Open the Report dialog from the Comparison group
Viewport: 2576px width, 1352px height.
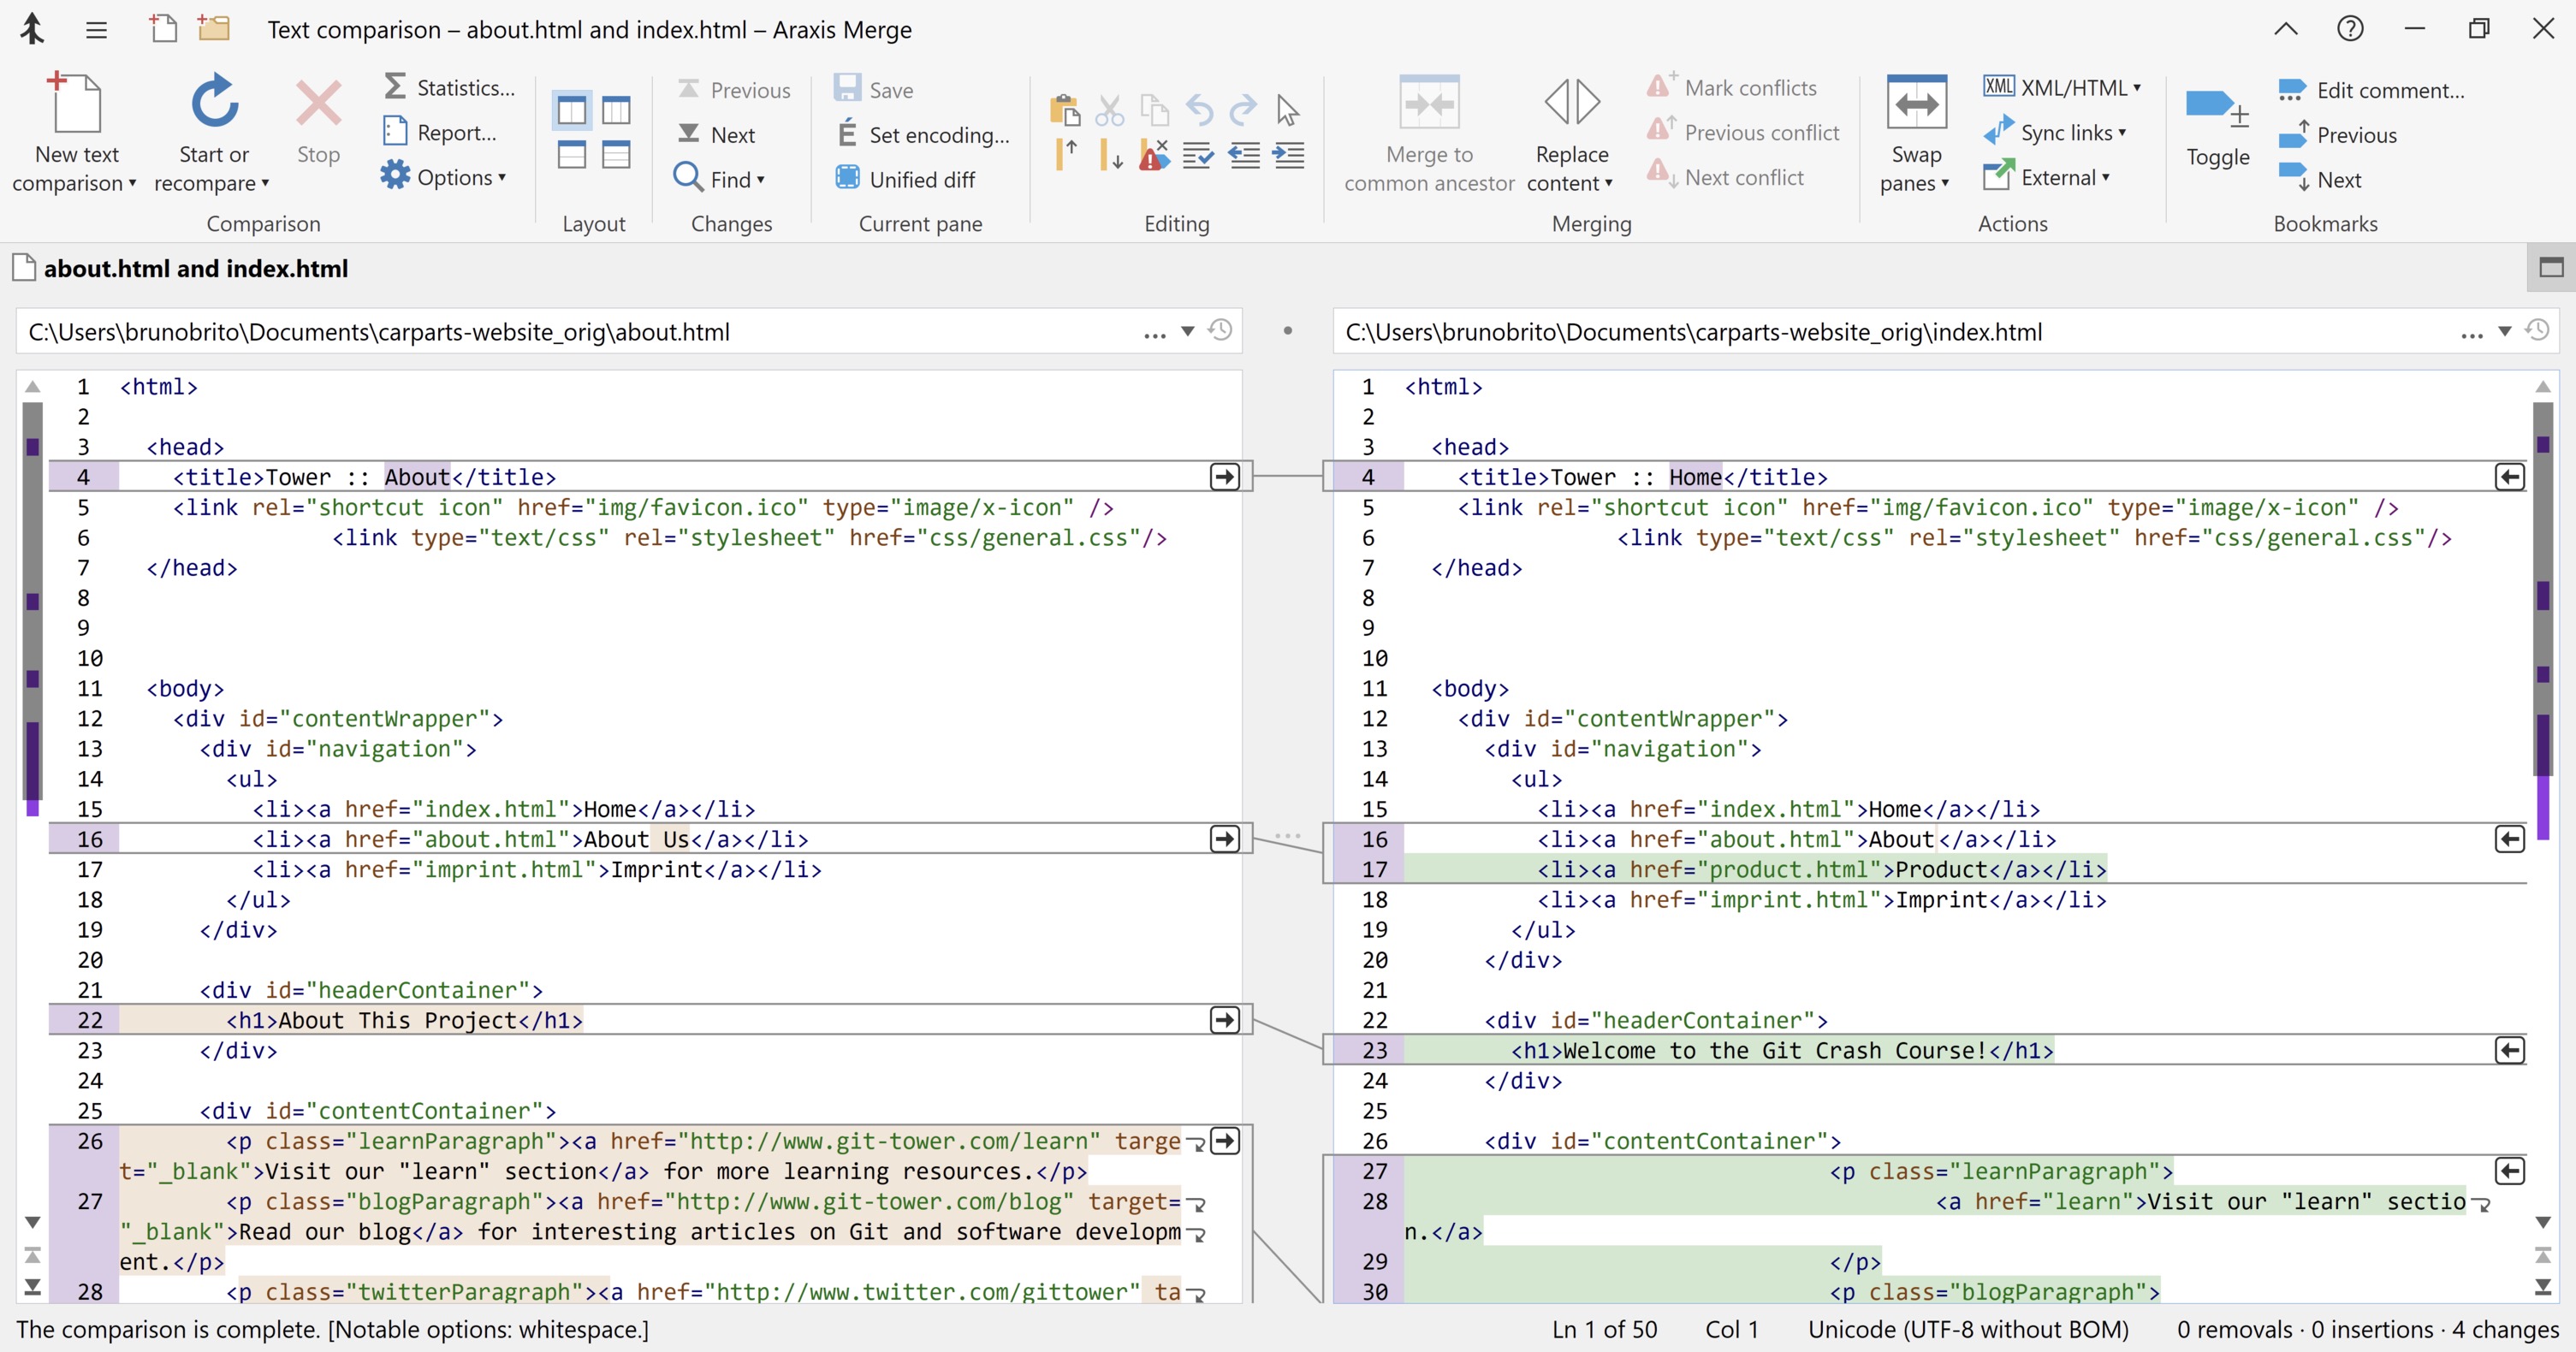(396, 132)
